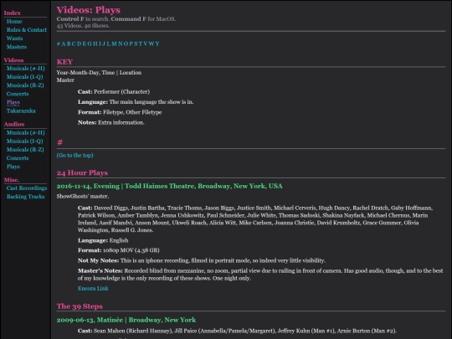Jump to letter W in the alphabet index
This screenshot has height=339, width=452.
[x=152, y=44]
